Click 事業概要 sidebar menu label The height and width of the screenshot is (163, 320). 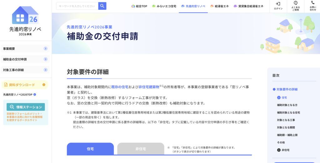pyautogui.click(x=9, y=49)
